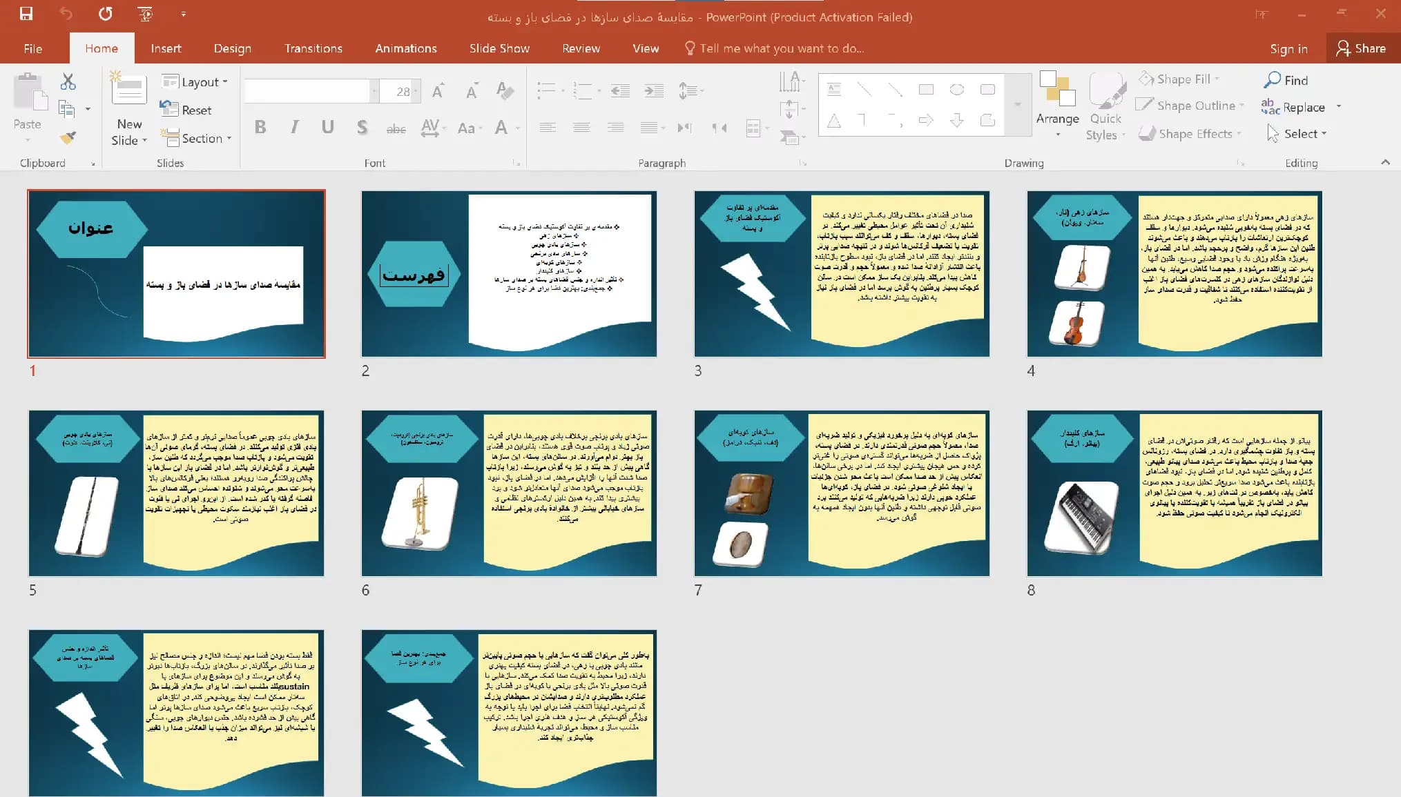
Task: Select the Format Painter brush icon
Action: 68,137
